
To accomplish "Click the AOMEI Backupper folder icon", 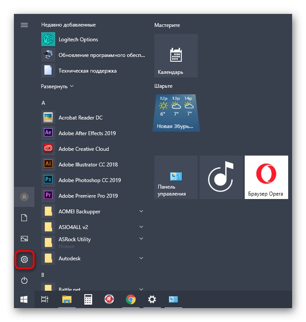I will (x=48, y=211).
